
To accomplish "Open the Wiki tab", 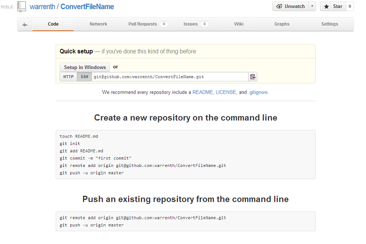I will click(238, 24).
